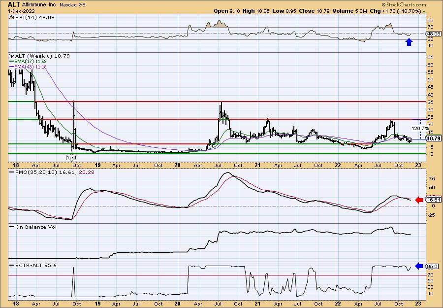
Task: Click the Low 8.95 value
Action: point(285,11)
